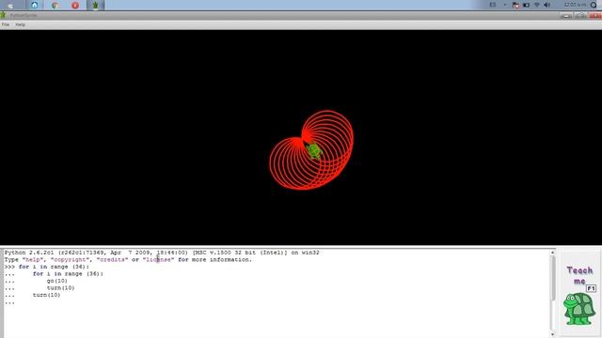Click the shell vertical scrollbar thumb
The height and width of the screenshot is (338, 602).
(552, 278)
